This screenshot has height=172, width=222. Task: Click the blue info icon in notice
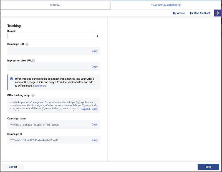pyautogui.click(x=12, y=79)
